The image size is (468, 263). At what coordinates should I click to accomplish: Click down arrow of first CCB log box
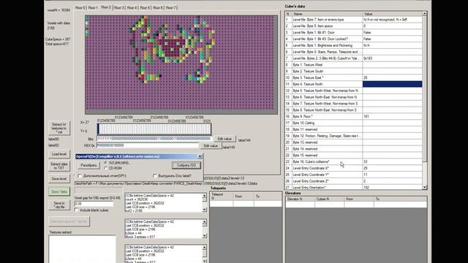205,210
